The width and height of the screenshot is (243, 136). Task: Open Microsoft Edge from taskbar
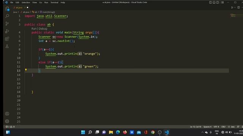118,132
